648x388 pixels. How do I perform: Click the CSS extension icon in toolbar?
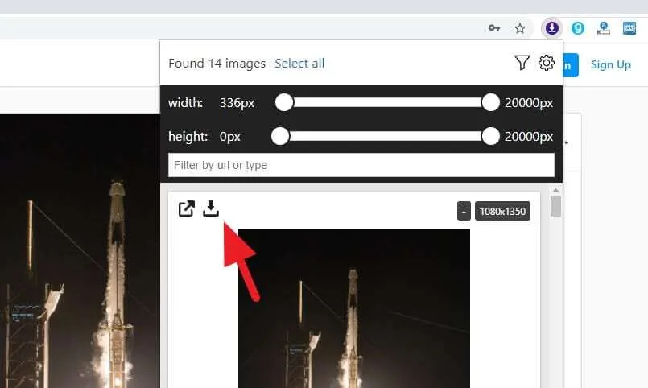pos(629,28)
